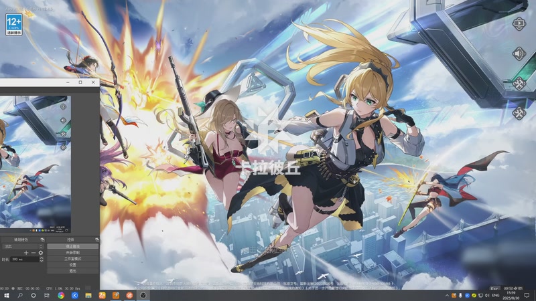The image size is (536, 301).
Task: Click the CPU 1.0% 30.00 fps status
Action: [63, 289]
